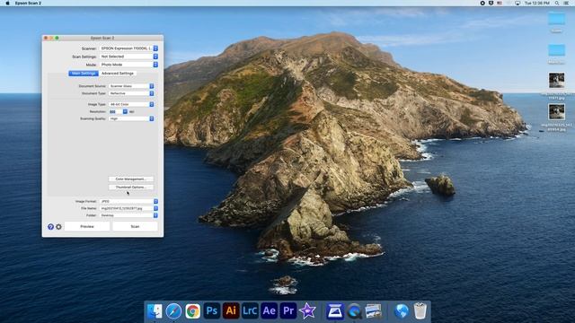Launch Illustrator from the dock
This screenshot has width=575, height=323.
[231, 311]
